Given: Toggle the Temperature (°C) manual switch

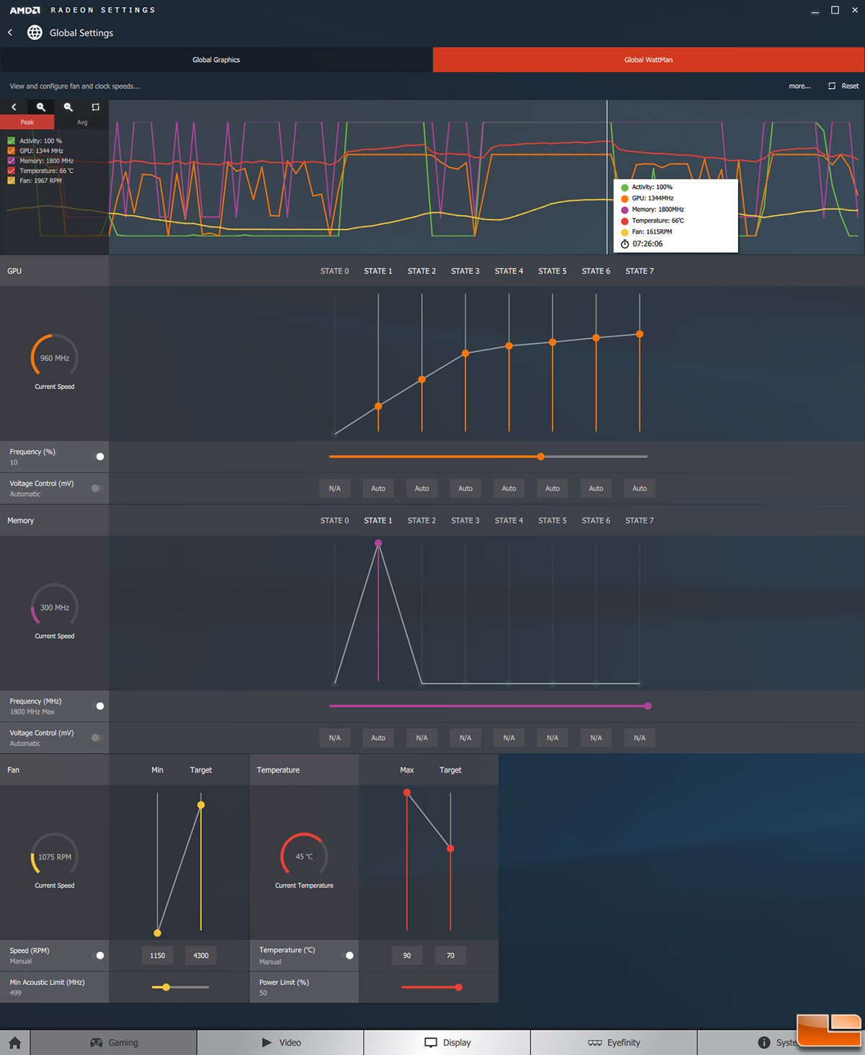Looking at the screenshot, I should coord(347,956).
